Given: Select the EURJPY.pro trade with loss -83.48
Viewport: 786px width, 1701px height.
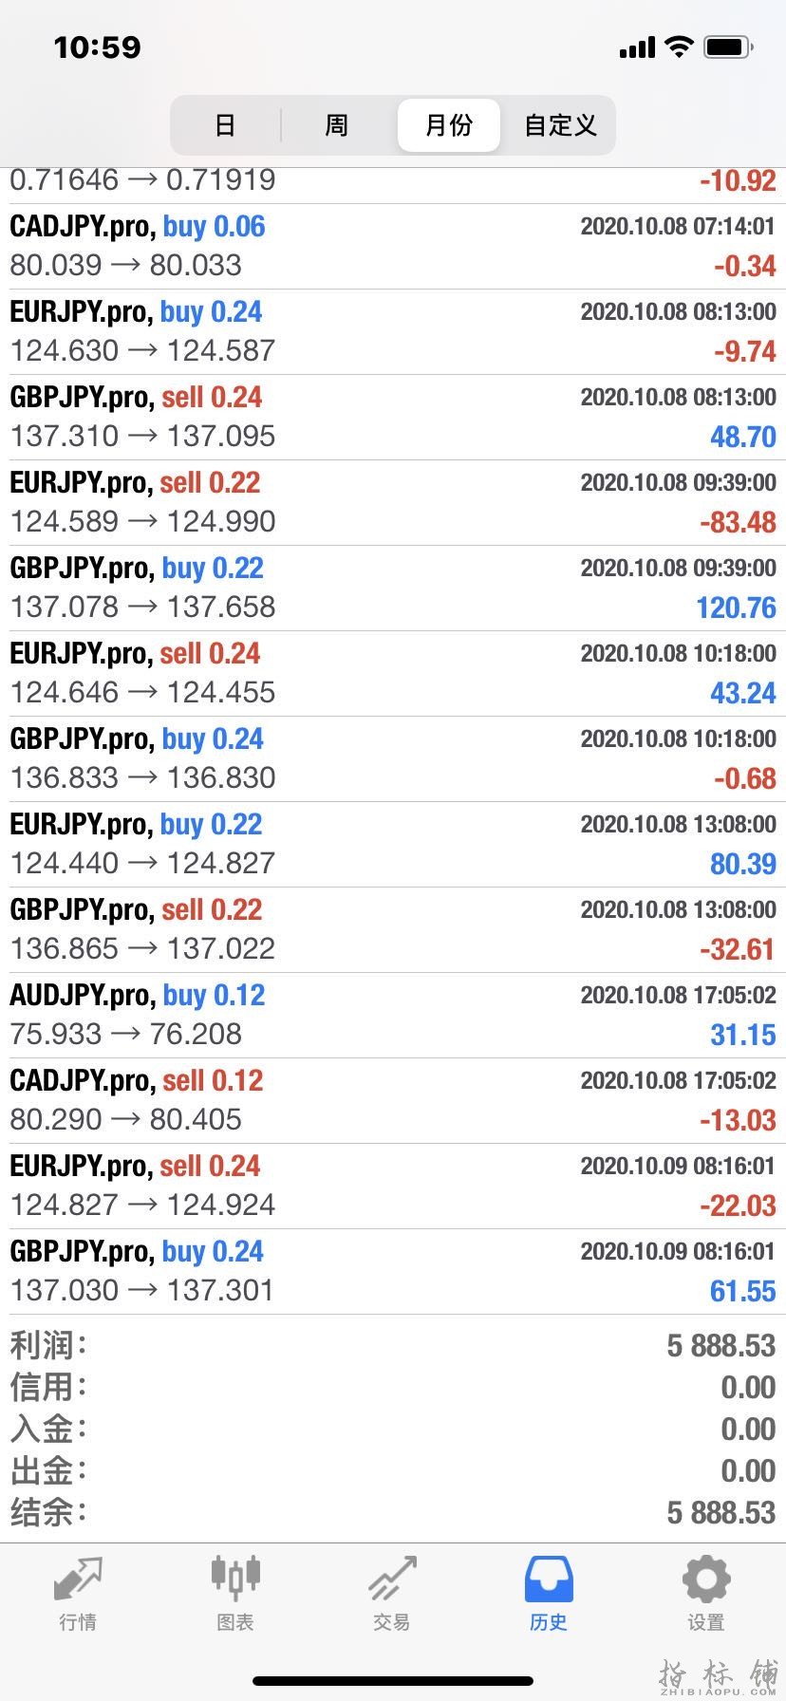Looking at the screenshot, I should pyautogui.click(x=393, y=502).
